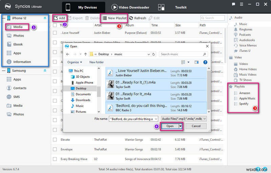Click Open to import selected files
The height and width of the screenshot is (173, 271).
click(x=170, y=126)
